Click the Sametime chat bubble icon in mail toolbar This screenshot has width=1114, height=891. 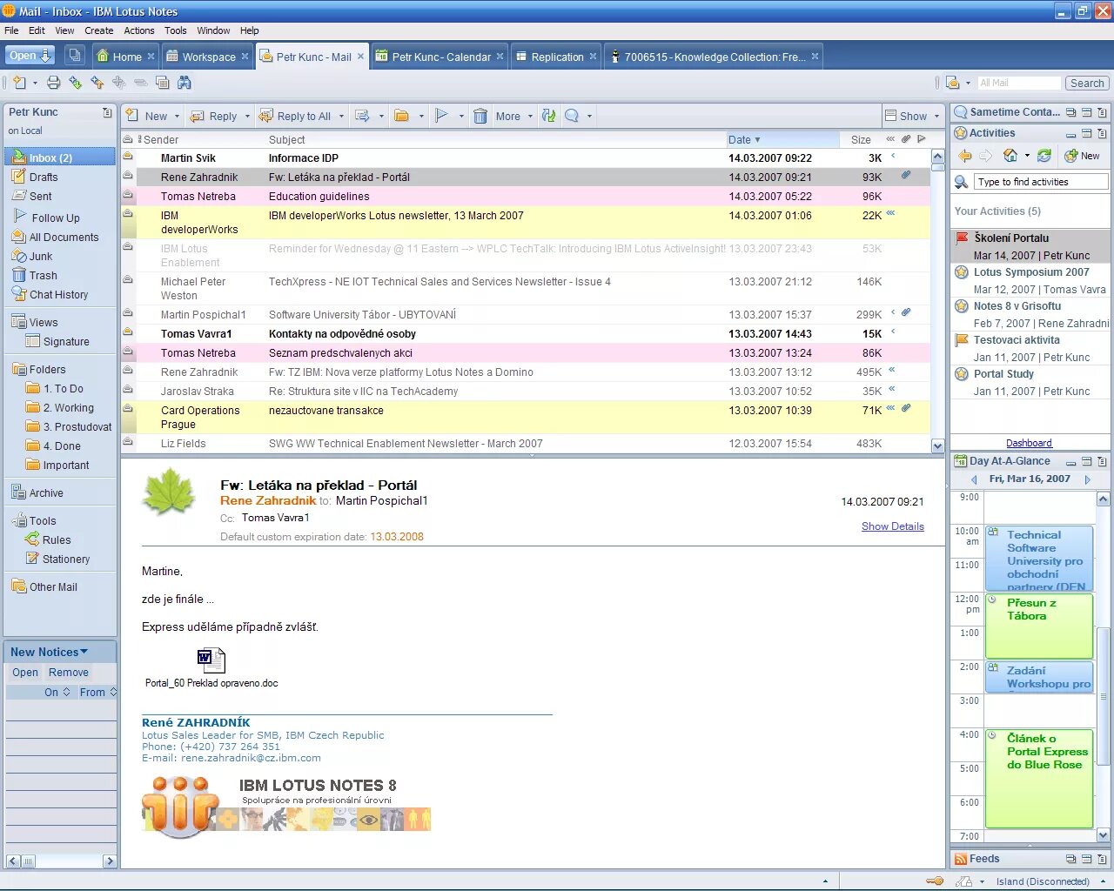coord(572,116)
